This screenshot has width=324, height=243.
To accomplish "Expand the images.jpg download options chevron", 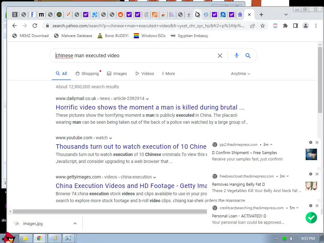I will point(75,223).
